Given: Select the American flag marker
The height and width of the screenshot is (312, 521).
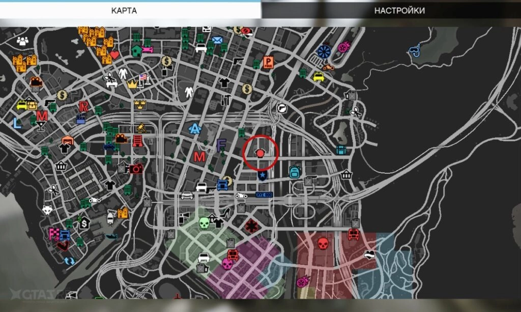Looking at the screenshot, I should click(143, 78).
